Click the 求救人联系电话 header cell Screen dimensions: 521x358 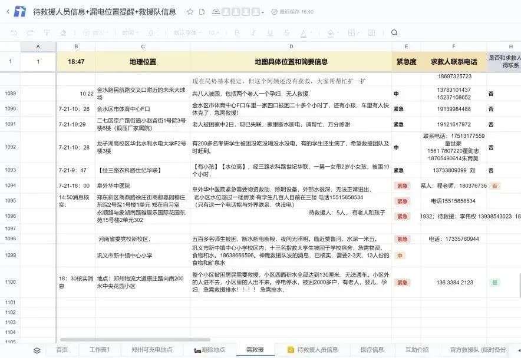(454, 61)
